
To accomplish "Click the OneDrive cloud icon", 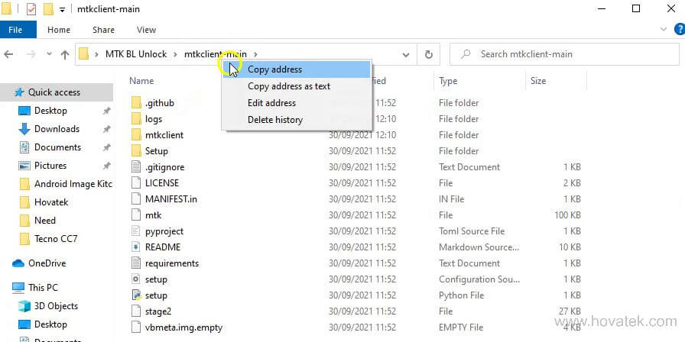I will pyautogui.click(x=18, y=263).
